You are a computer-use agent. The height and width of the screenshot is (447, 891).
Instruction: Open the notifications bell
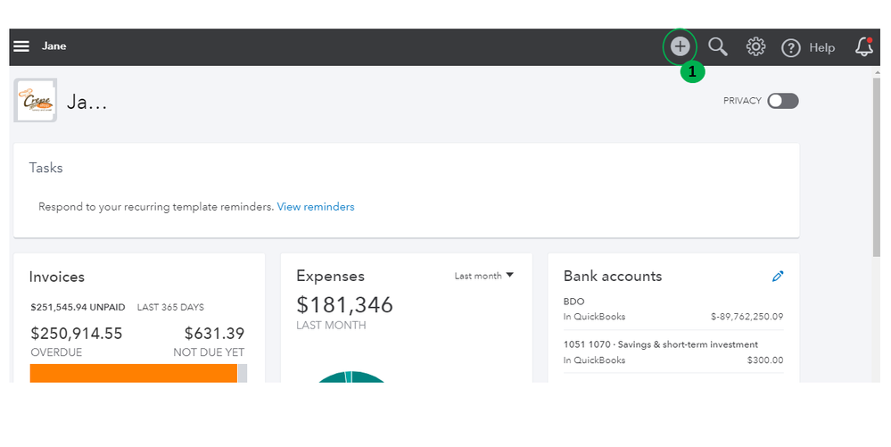click(x=863, y=47)
